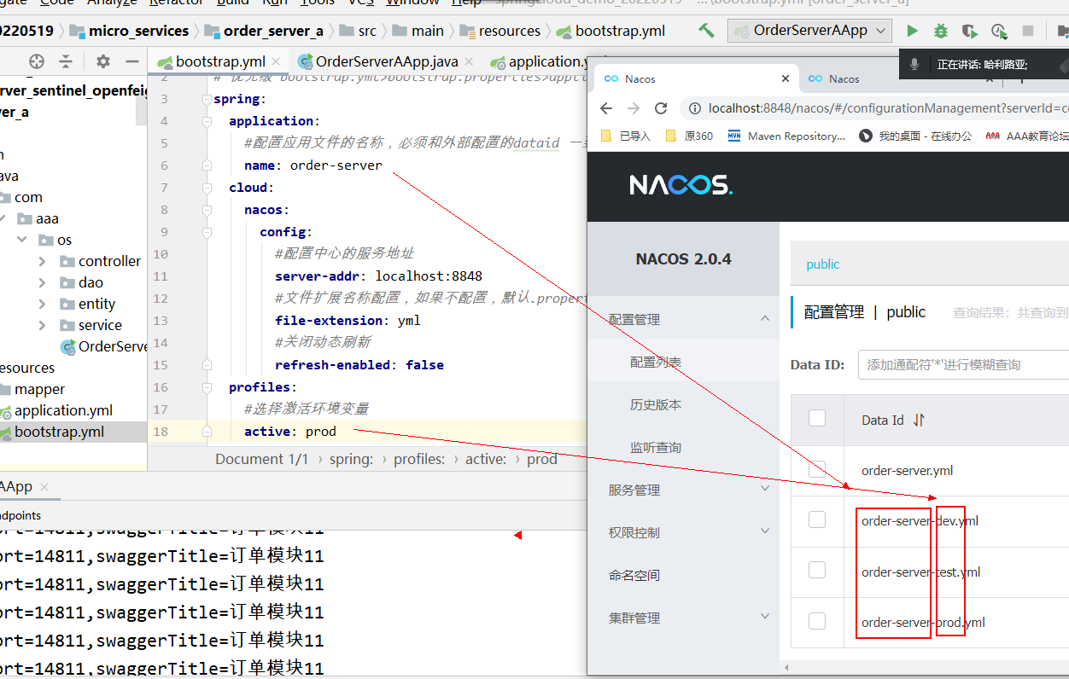The height and width of the screenshot is (679, 1069).
Task: Click the locate-in-project target icon
Action: pyautogui.click(x=36, y=61)
